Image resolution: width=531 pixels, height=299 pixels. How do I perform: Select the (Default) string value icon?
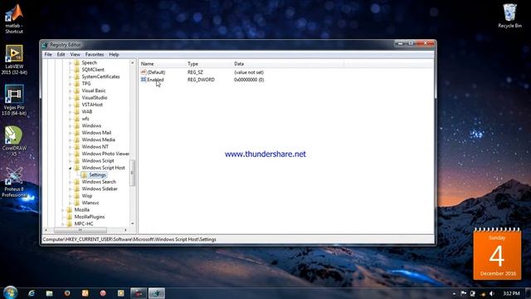[x=144, y=72]
